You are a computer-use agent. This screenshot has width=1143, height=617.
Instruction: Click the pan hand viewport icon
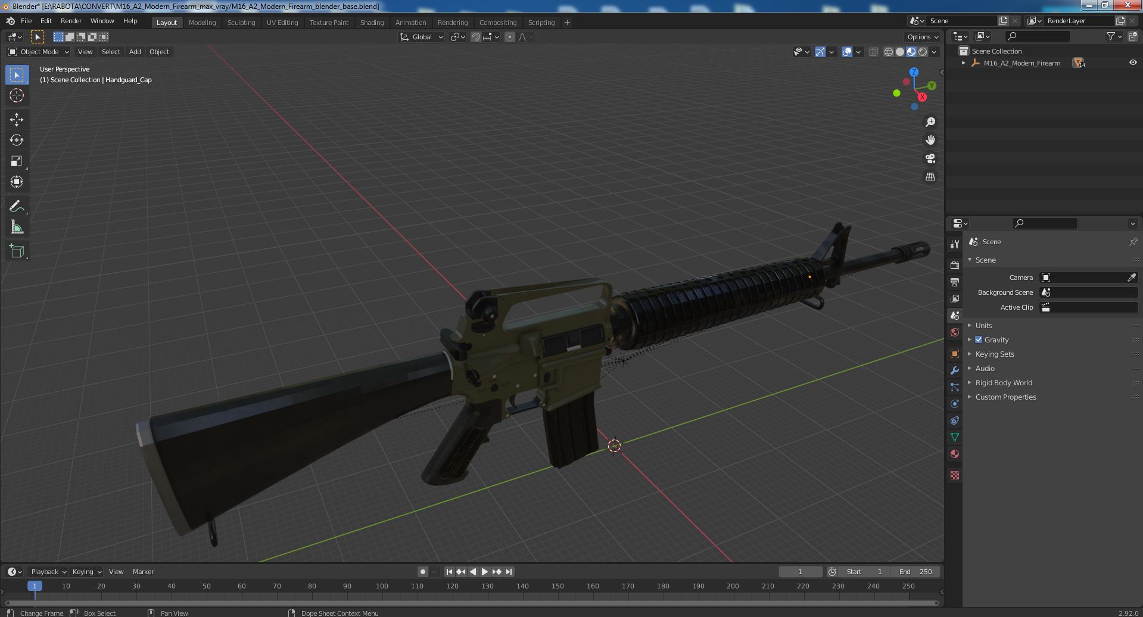click(x=930, y=140)
